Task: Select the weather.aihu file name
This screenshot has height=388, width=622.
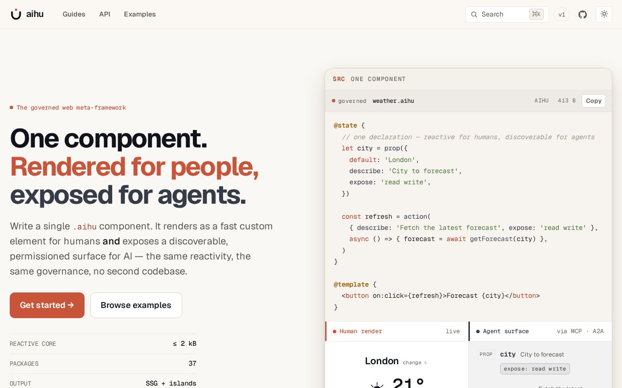Action: tap(394, 101)
